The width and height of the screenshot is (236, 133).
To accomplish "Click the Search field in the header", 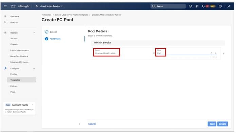I will [x=168, y=6].
